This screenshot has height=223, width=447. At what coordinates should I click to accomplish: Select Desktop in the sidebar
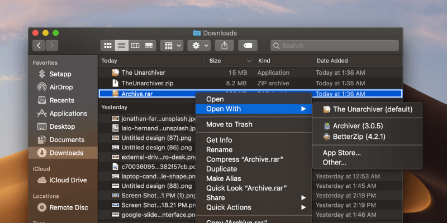[x=63, y=127]
